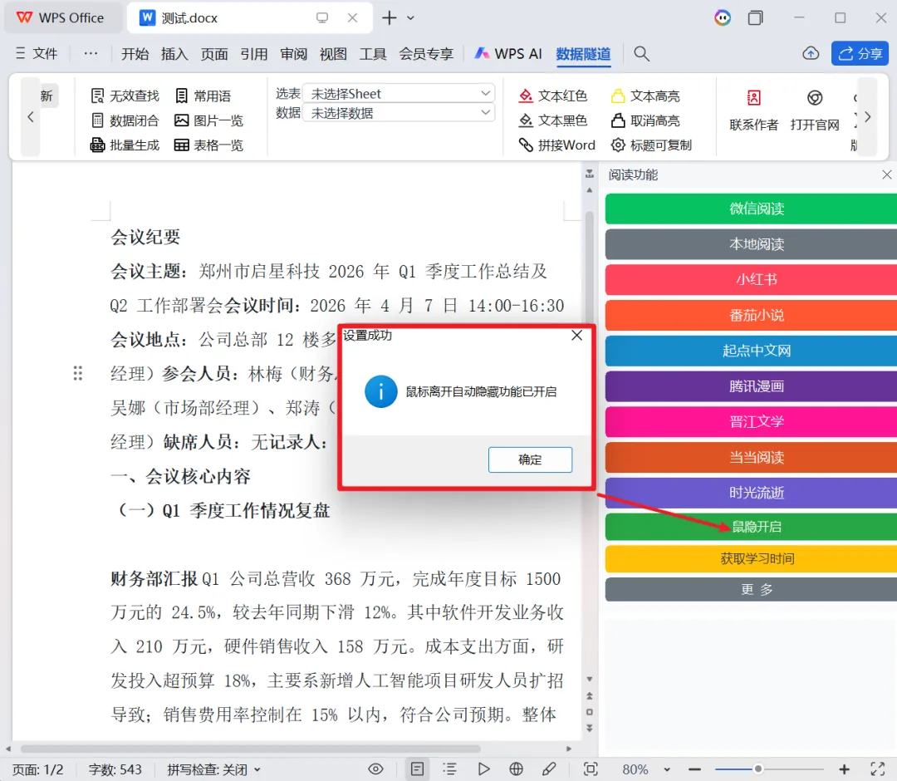Click the zoom slider handle
The width and height of the screenshot is (897, 781).
click(x=758, y=769)
